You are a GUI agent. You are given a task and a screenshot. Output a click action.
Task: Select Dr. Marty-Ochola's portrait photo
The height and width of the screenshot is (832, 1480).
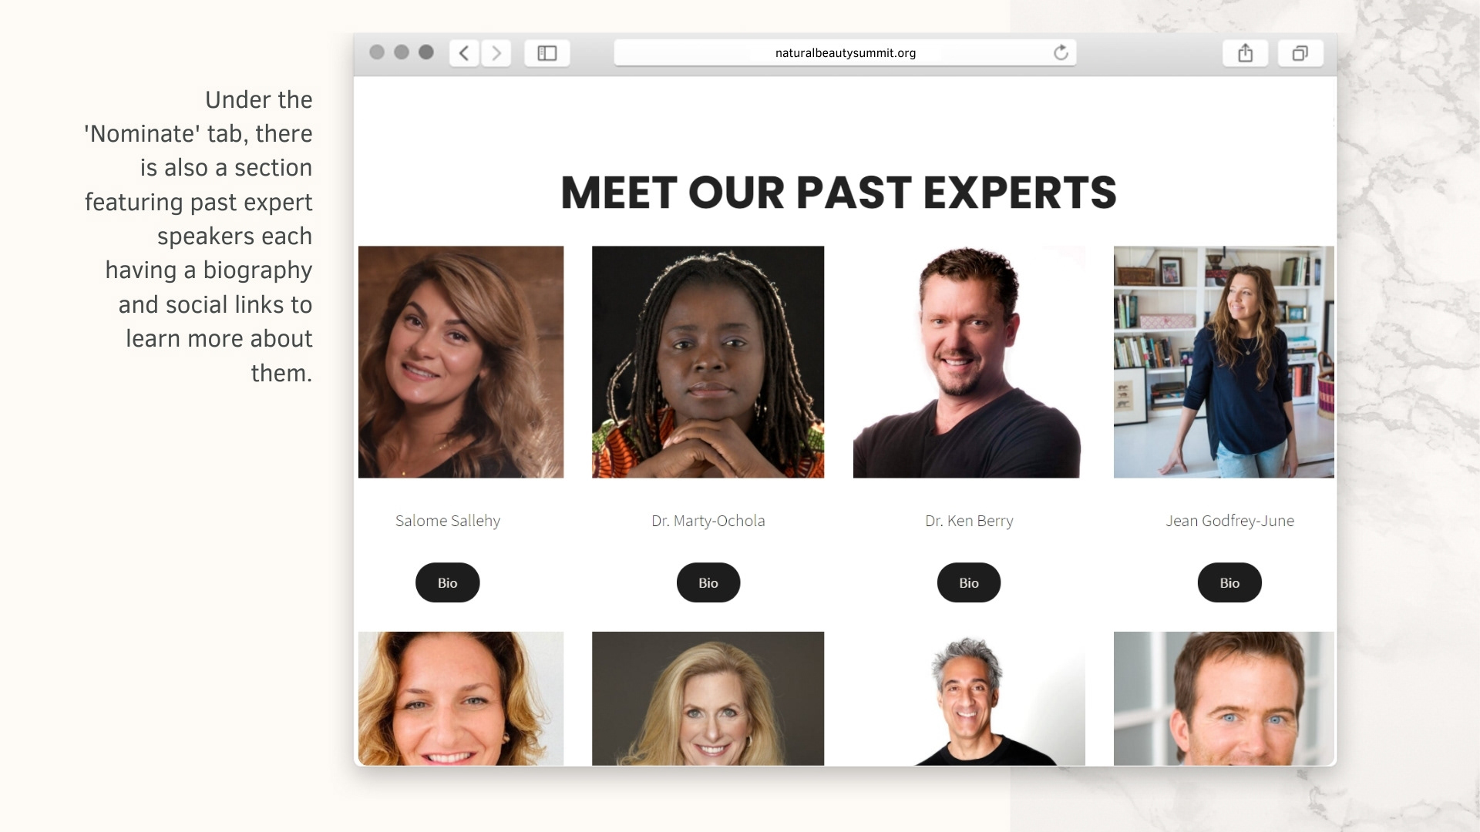click(x=708, y=362)
